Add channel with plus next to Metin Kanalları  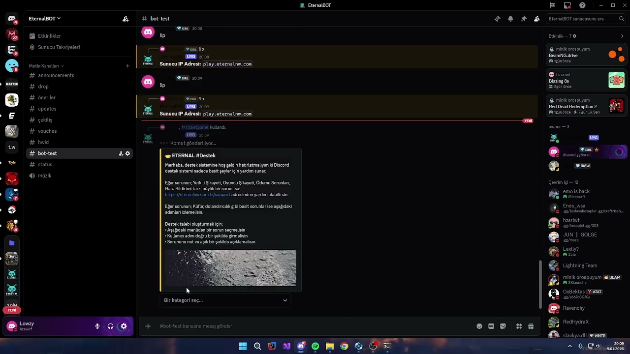(x=127, y=66)
